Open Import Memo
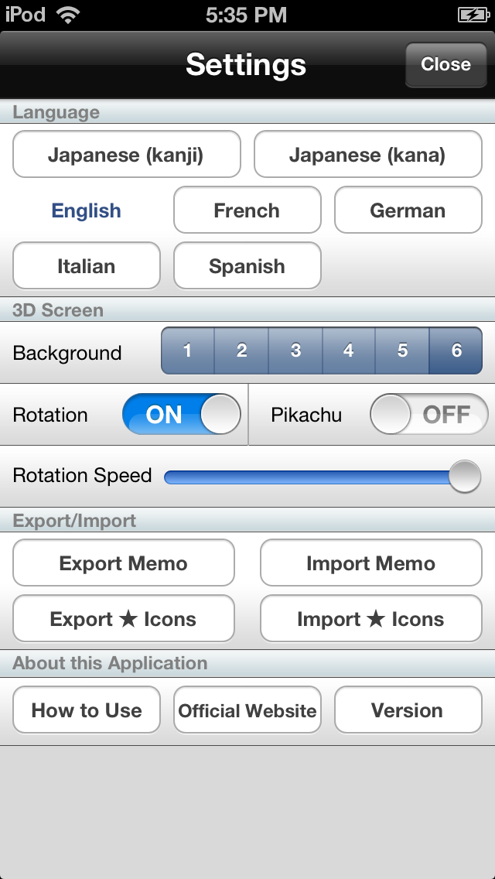Screen dimensions: 495x879 370,563
